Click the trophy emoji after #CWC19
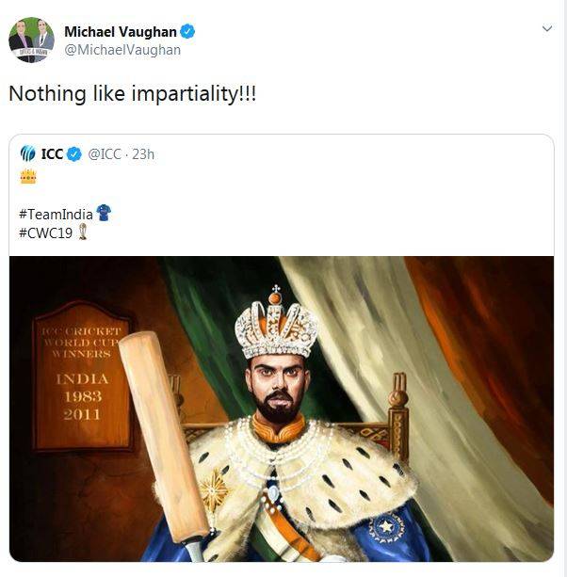This screenshot has width=567, height=577. (x=83, y=232)
